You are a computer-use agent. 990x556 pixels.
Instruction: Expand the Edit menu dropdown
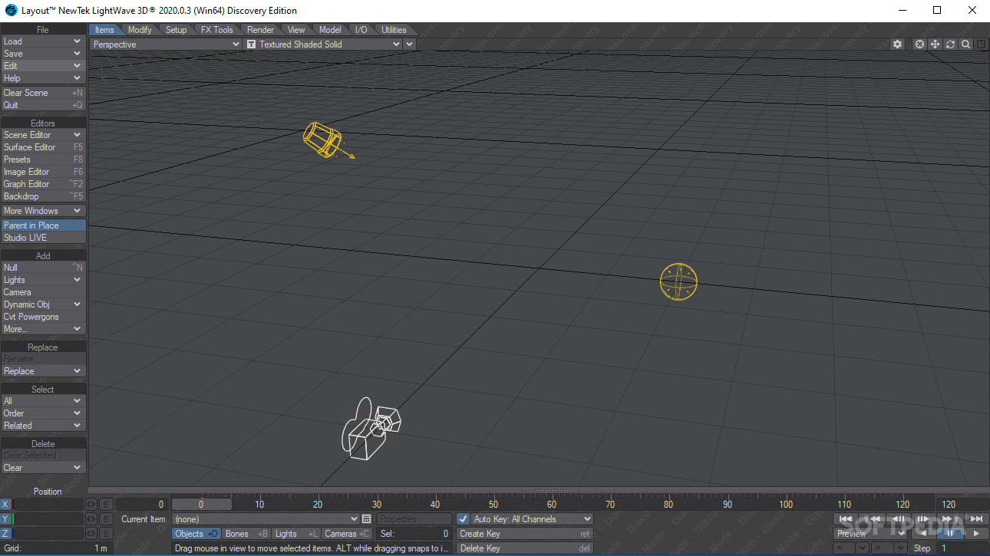point(43,66)
